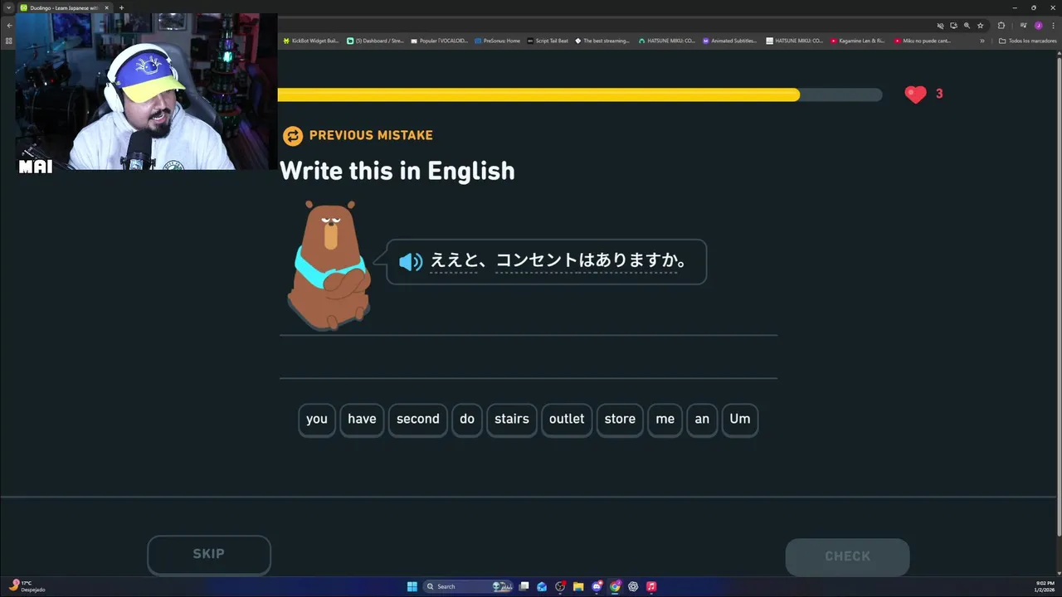Open The best streaming... bookmark
Viewport: 1062px width, 597px height.
602,41
